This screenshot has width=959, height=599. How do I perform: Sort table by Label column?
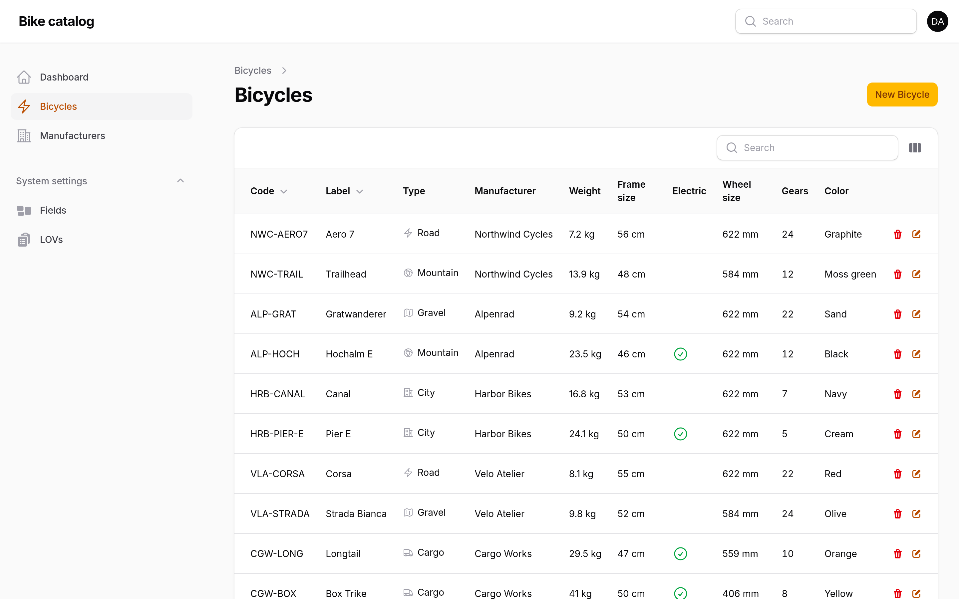[x=344, y=191]
